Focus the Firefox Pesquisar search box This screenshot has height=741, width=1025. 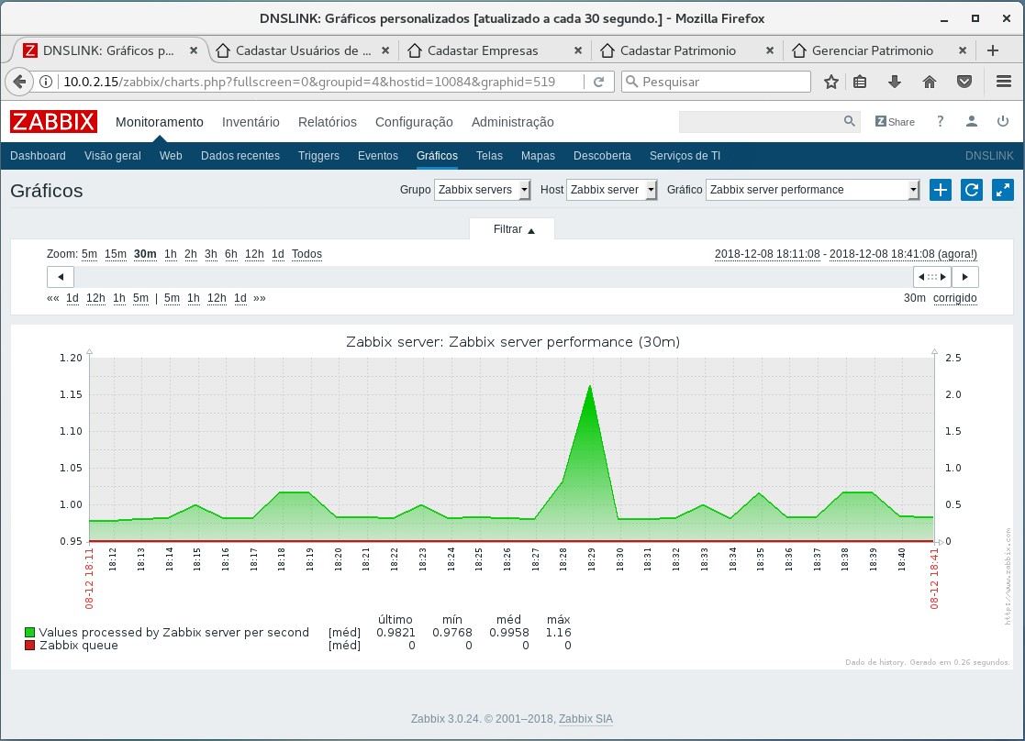click(x=716, y=82)
